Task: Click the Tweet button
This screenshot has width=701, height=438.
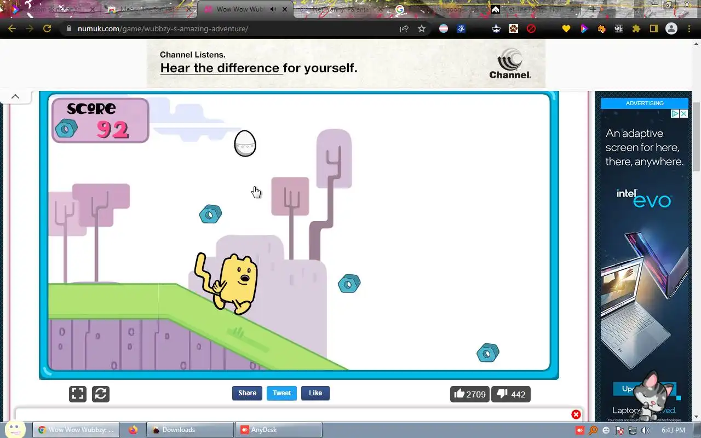Action: coord(281,393)
